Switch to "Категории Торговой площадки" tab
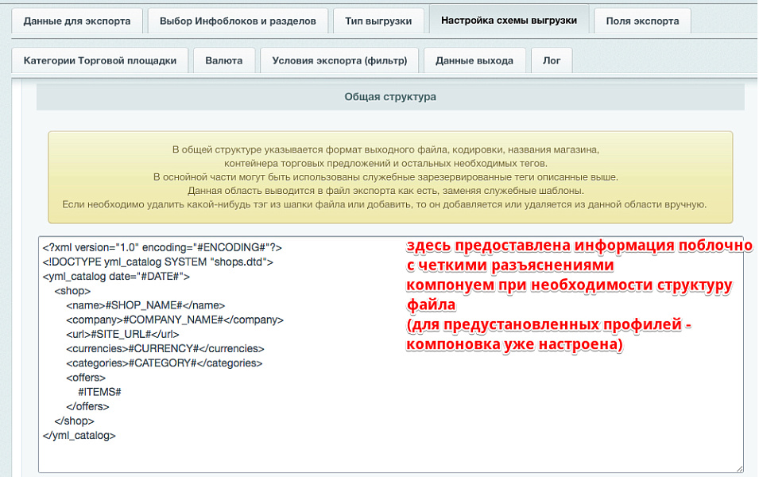 (99, 59)
